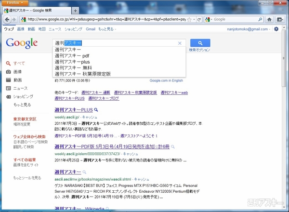The image size is (289, 212).
Task: Select suggestion 週刊アスキーplus
Action: tap(119, 62)
